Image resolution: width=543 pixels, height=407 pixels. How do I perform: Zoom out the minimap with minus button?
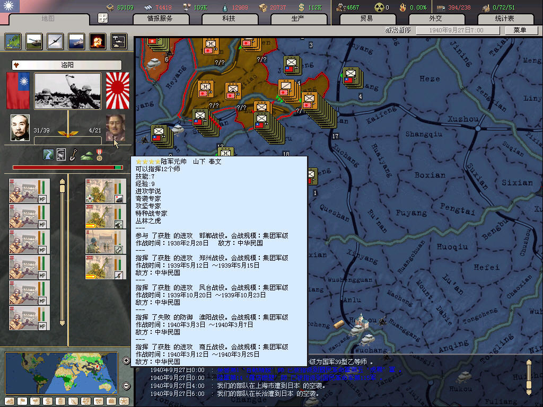126,385
